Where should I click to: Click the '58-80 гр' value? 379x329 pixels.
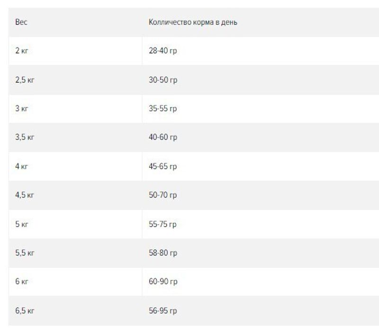pyautogui.click(x=163, y=253)
